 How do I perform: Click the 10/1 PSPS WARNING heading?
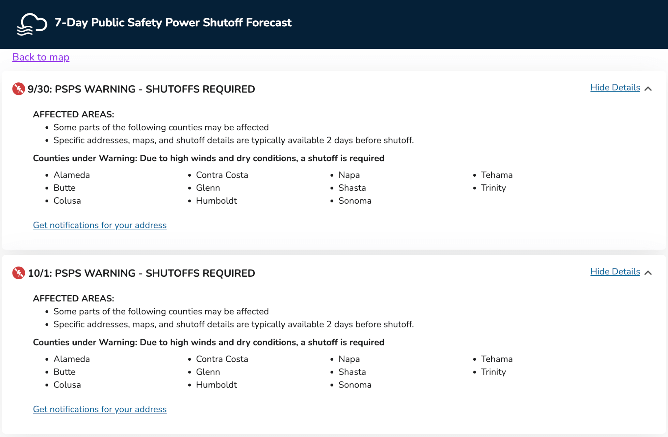tap(141, 273)
